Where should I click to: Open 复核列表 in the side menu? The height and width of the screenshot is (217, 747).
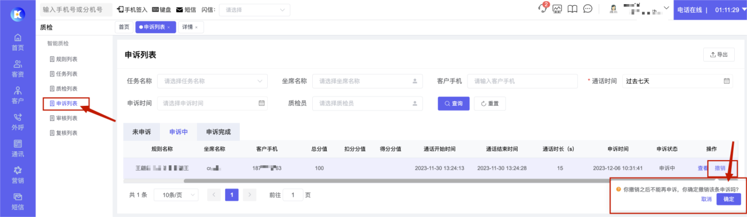point(64,133)
